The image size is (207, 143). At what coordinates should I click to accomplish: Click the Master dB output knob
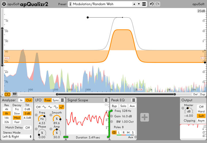tap(189, 111)
